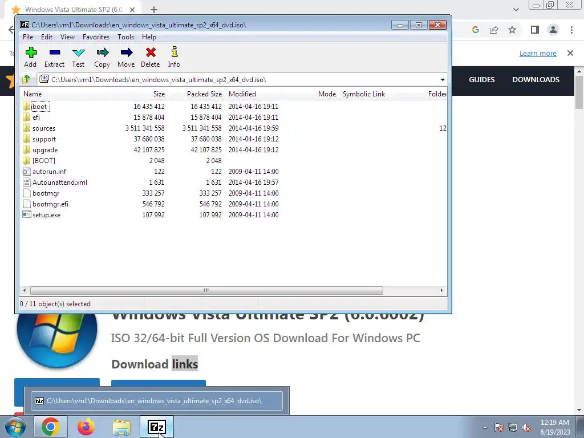This screenshot has width=584, height=438.
Task: Close the Windows Vista Ultimate SP2 tab
Action: point(132,10)
